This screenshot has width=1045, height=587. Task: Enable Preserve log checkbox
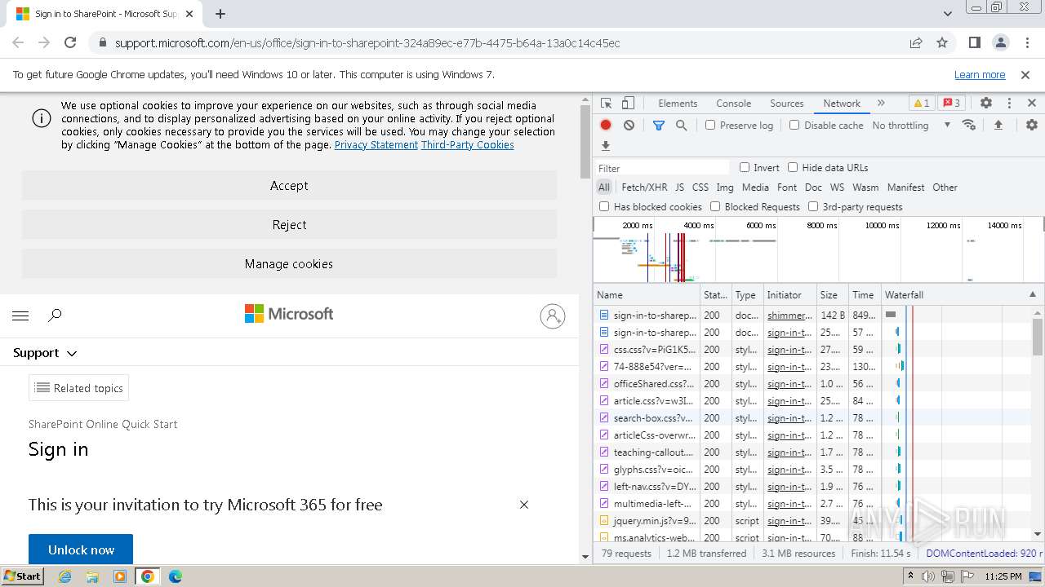pos(710,125)
